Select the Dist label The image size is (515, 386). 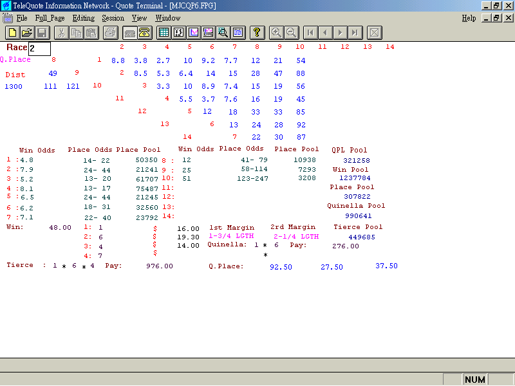click(15, 75)
